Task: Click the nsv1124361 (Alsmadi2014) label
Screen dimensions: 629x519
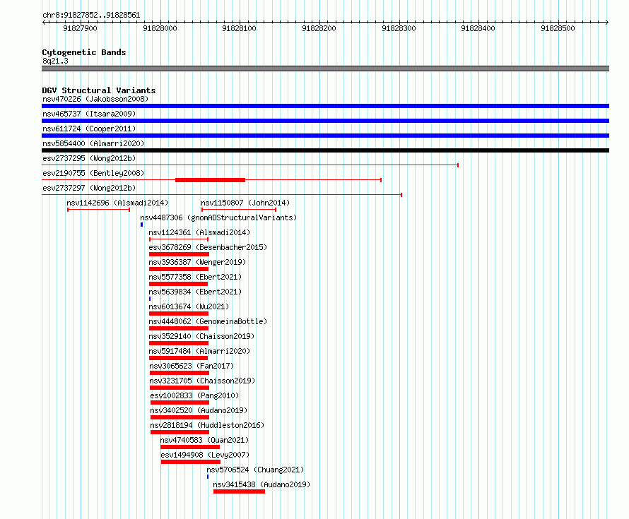Action: click(199, 232)
